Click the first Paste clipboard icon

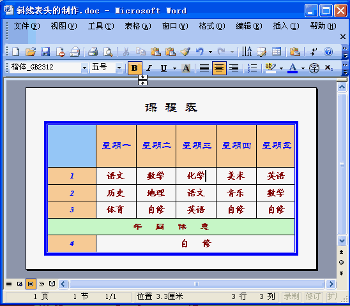156,52
